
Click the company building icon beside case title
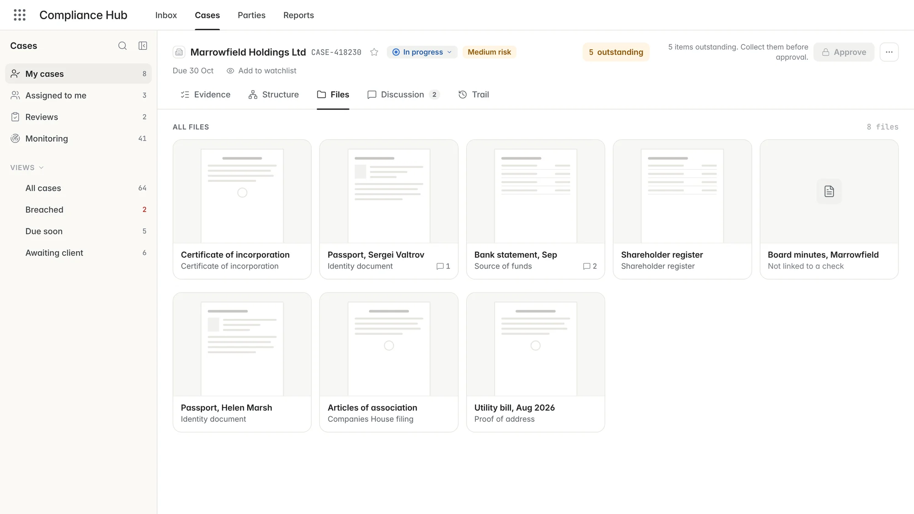[x=179, y=52]
